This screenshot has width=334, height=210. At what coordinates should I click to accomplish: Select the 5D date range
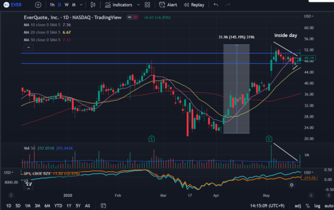[x=18, y=206]
